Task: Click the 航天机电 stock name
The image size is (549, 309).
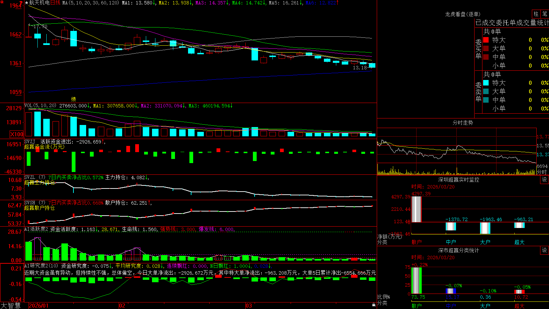Action: tap(39, 3)
